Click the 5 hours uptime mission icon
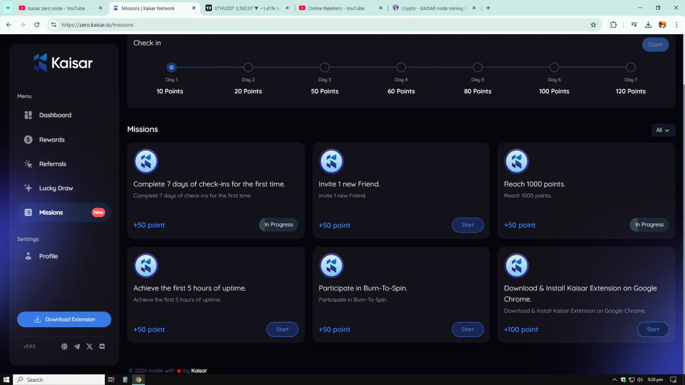The height and width of the screenshot is (385, 685). click(146, 265)
